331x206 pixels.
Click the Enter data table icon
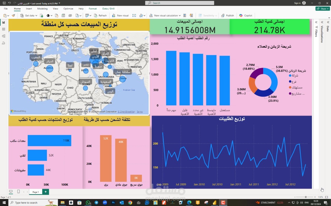63,15
